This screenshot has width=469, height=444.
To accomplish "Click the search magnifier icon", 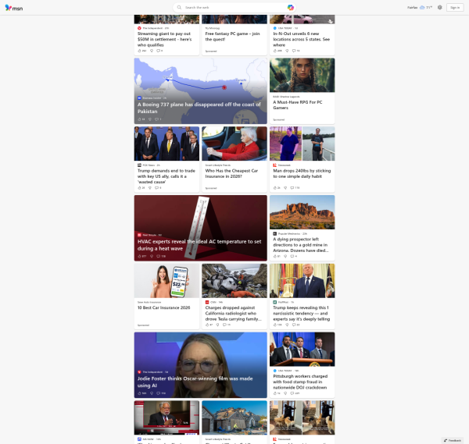I will [x=179, y=8].
